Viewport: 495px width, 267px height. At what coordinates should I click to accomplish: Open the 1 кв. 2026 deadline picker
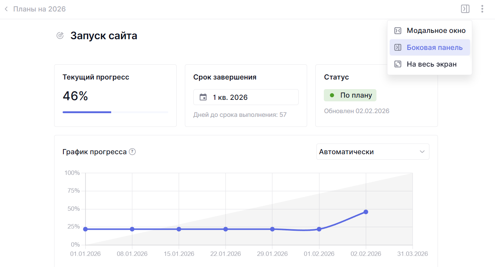click(x=246, y=97)
